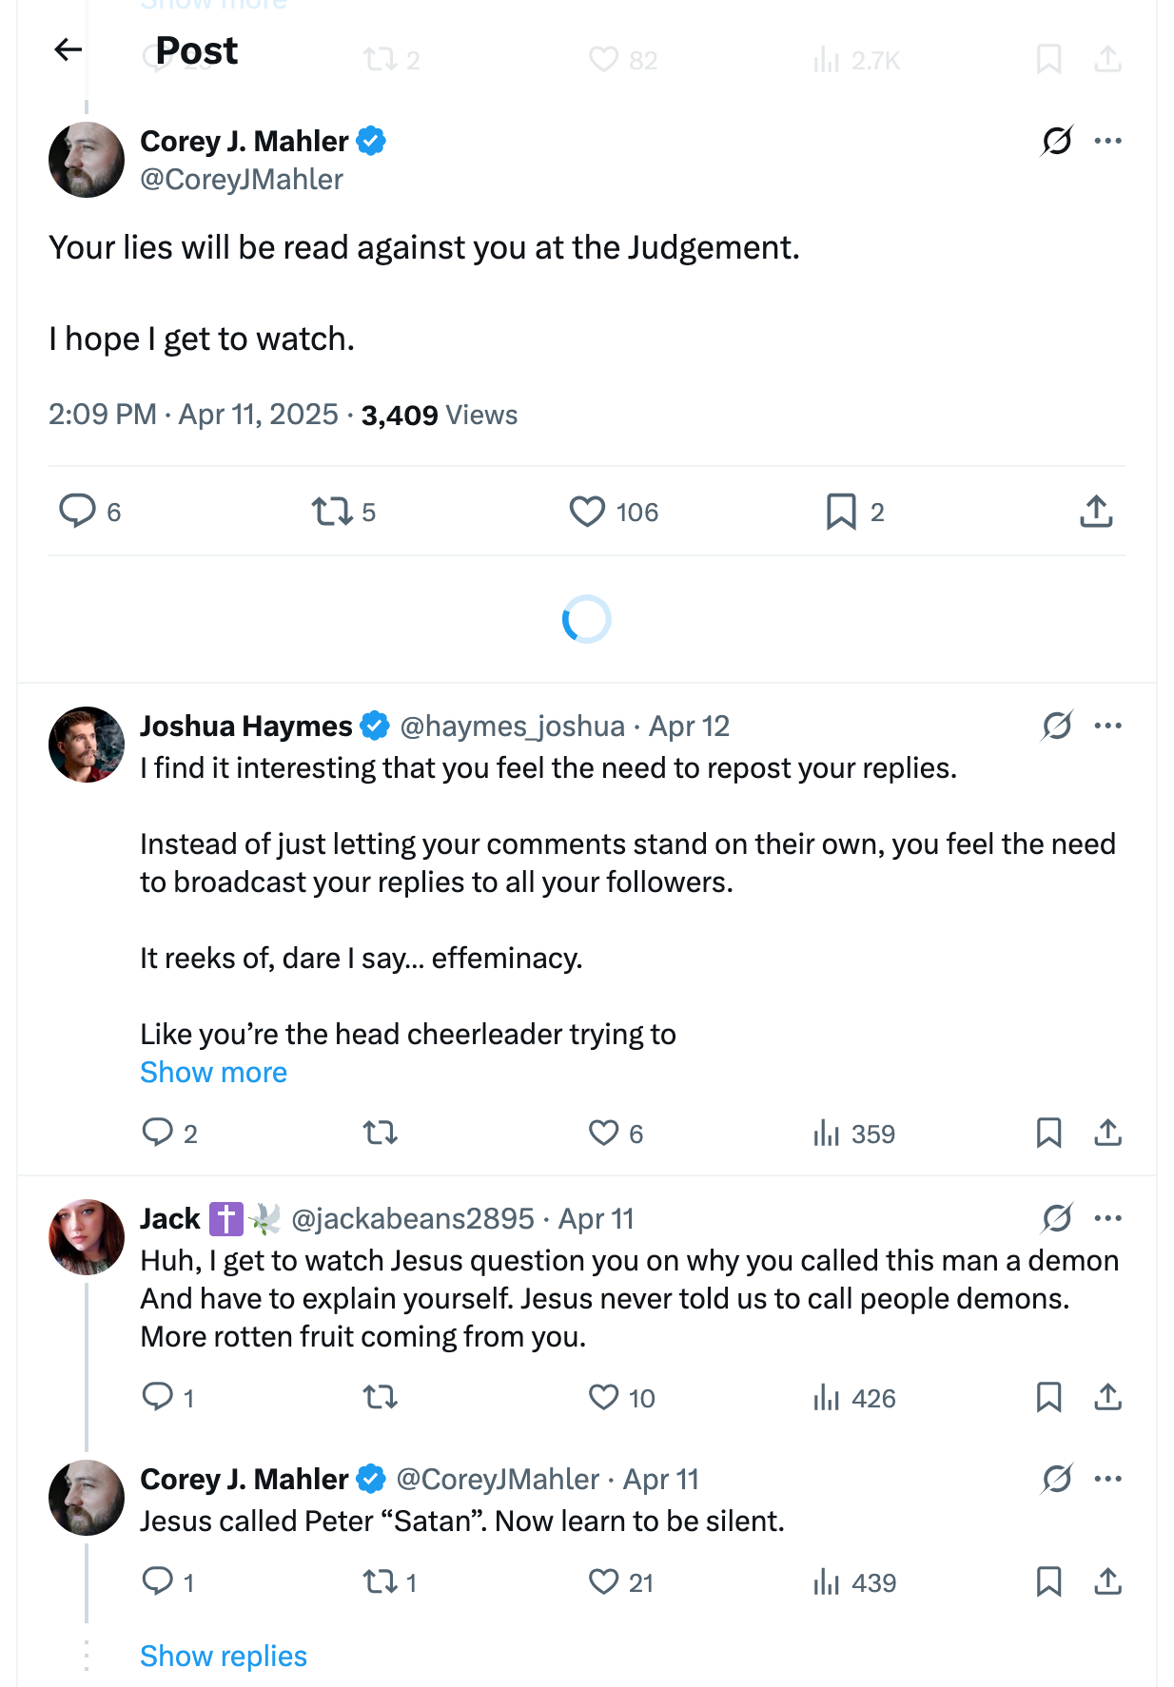Click the share icon on Joshua Haymes' reply
This screenshot has height=1687, width=1174.
click(1107, 1133)
